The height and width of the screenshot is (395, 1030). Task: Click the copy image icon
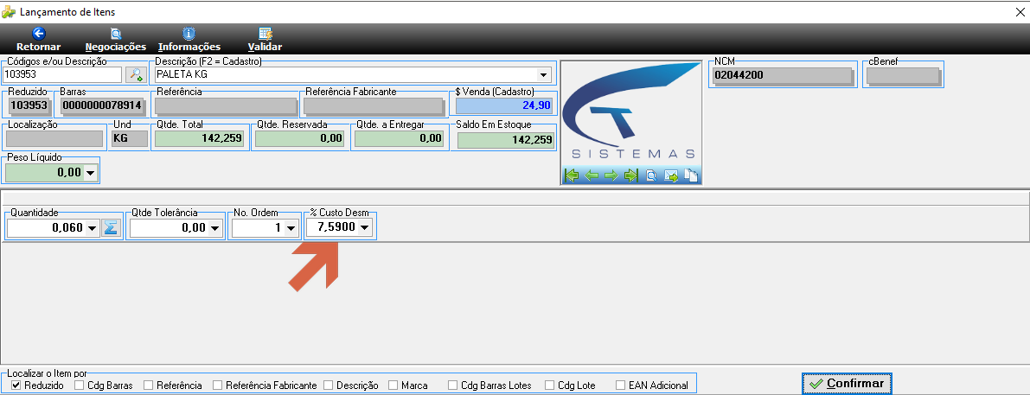click(690, 175)
